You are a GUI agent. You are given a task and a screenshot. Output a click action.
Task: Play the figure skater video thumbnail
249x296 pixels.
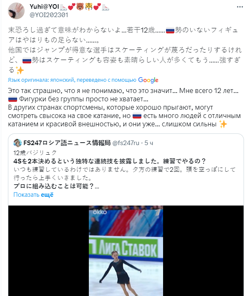point(126,251)
